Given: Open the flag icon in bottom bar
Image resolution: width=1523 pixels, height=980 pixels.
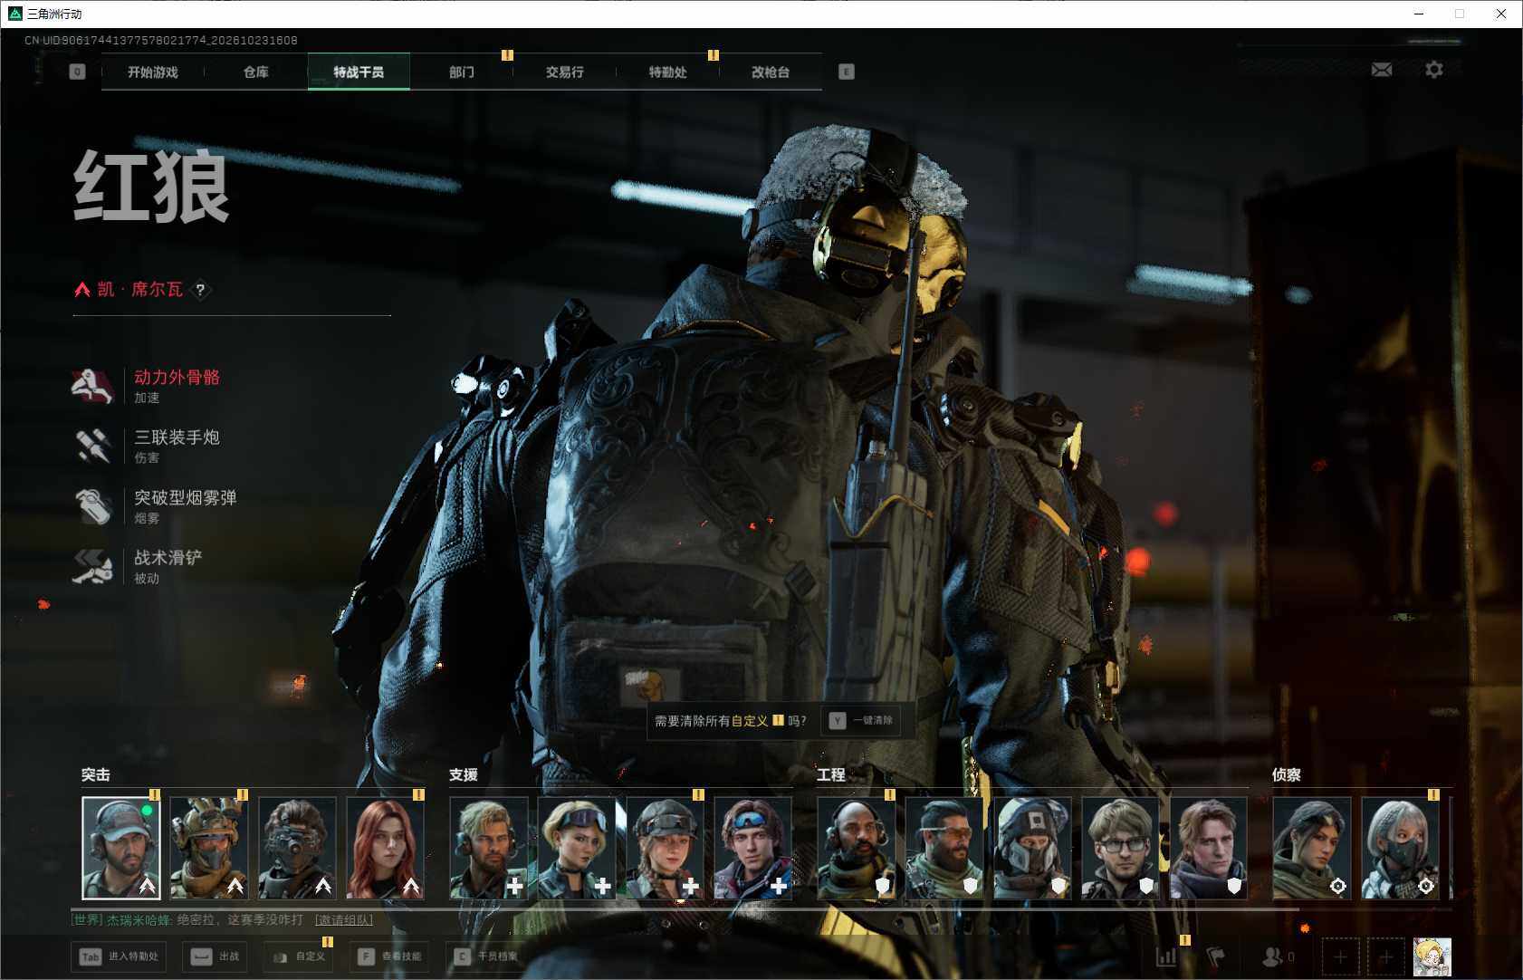Looking at the screenshot, I should (1216, 956).
